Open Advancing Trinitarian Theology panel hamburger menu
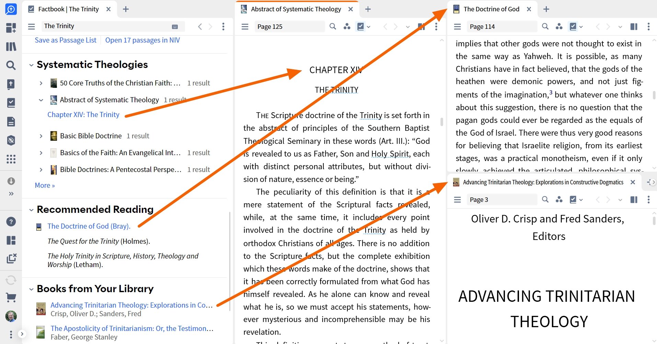Viewport: 657px width, 344px height. click(x=457, y=199)
